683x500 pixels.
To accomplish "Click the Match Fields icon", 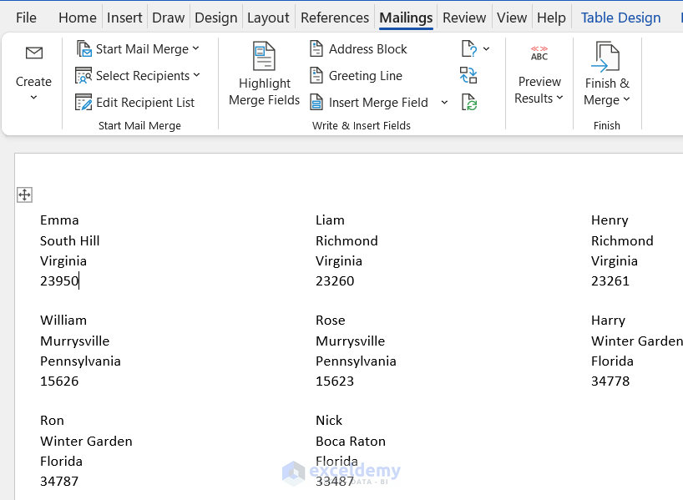I will [x=468, y=75].
